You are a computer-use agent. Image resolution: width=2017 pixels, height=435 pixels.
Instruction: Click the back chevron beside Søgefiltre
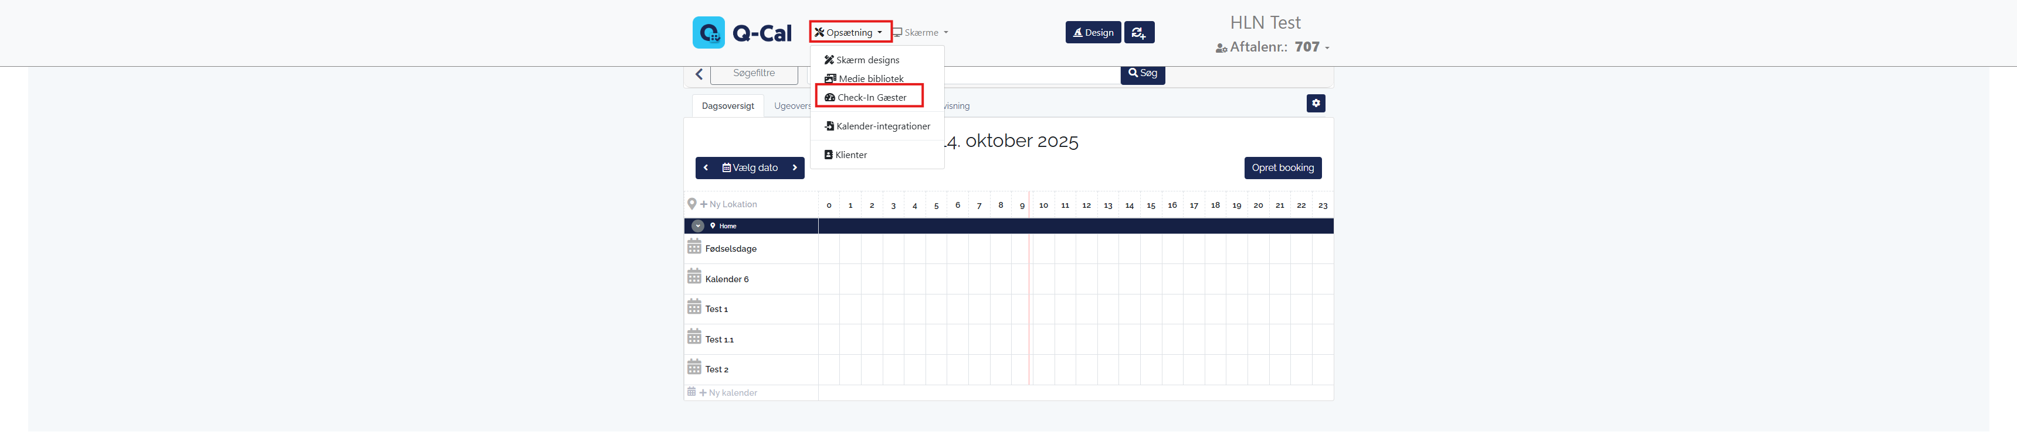point(699,74)
